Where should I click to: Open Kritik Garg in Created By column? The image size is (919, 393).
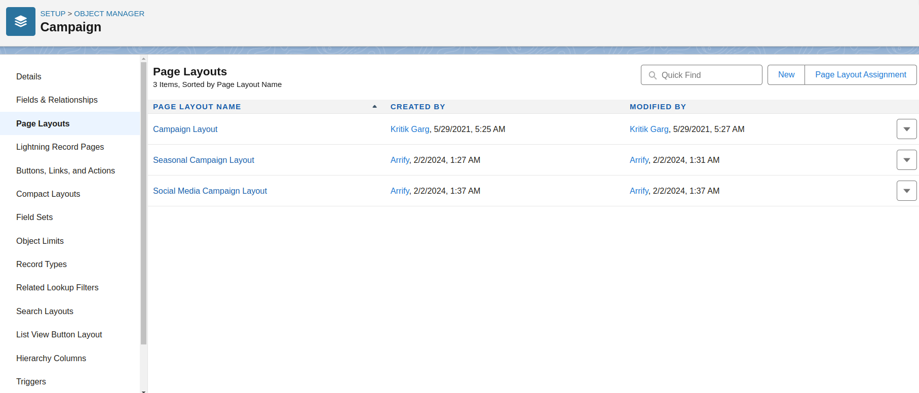[410, 129]
